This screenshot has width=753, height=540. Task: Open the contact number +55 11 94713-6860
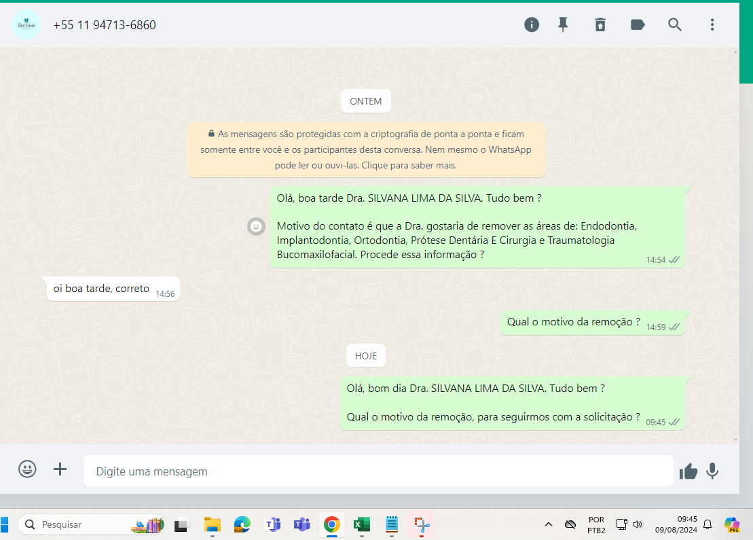(105, 25)
